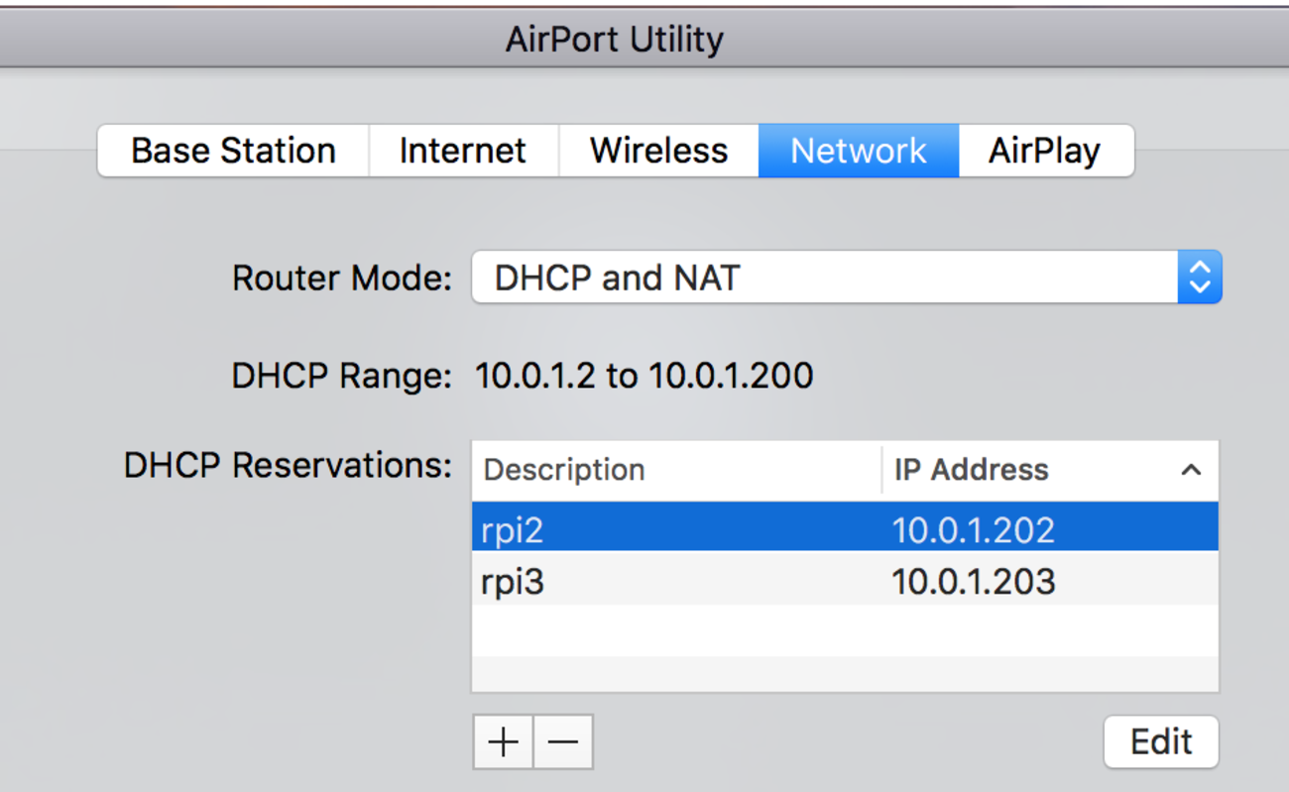The image size is (1289, 792).
Task: Switch to the Base Station tab
Action: [x=233, y=151]
